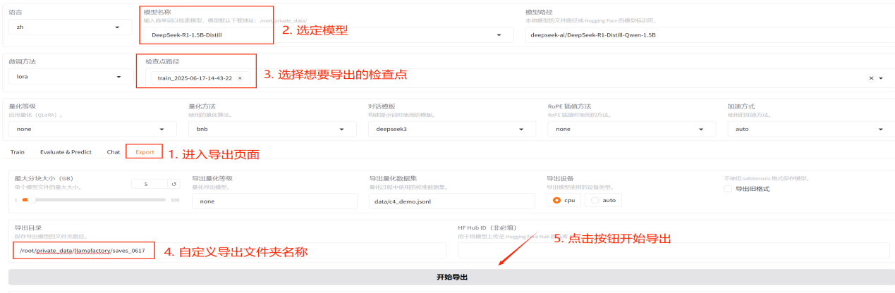Click the 开始导出 button
This screenshot has height=293, width=895.
pos(451,278)
